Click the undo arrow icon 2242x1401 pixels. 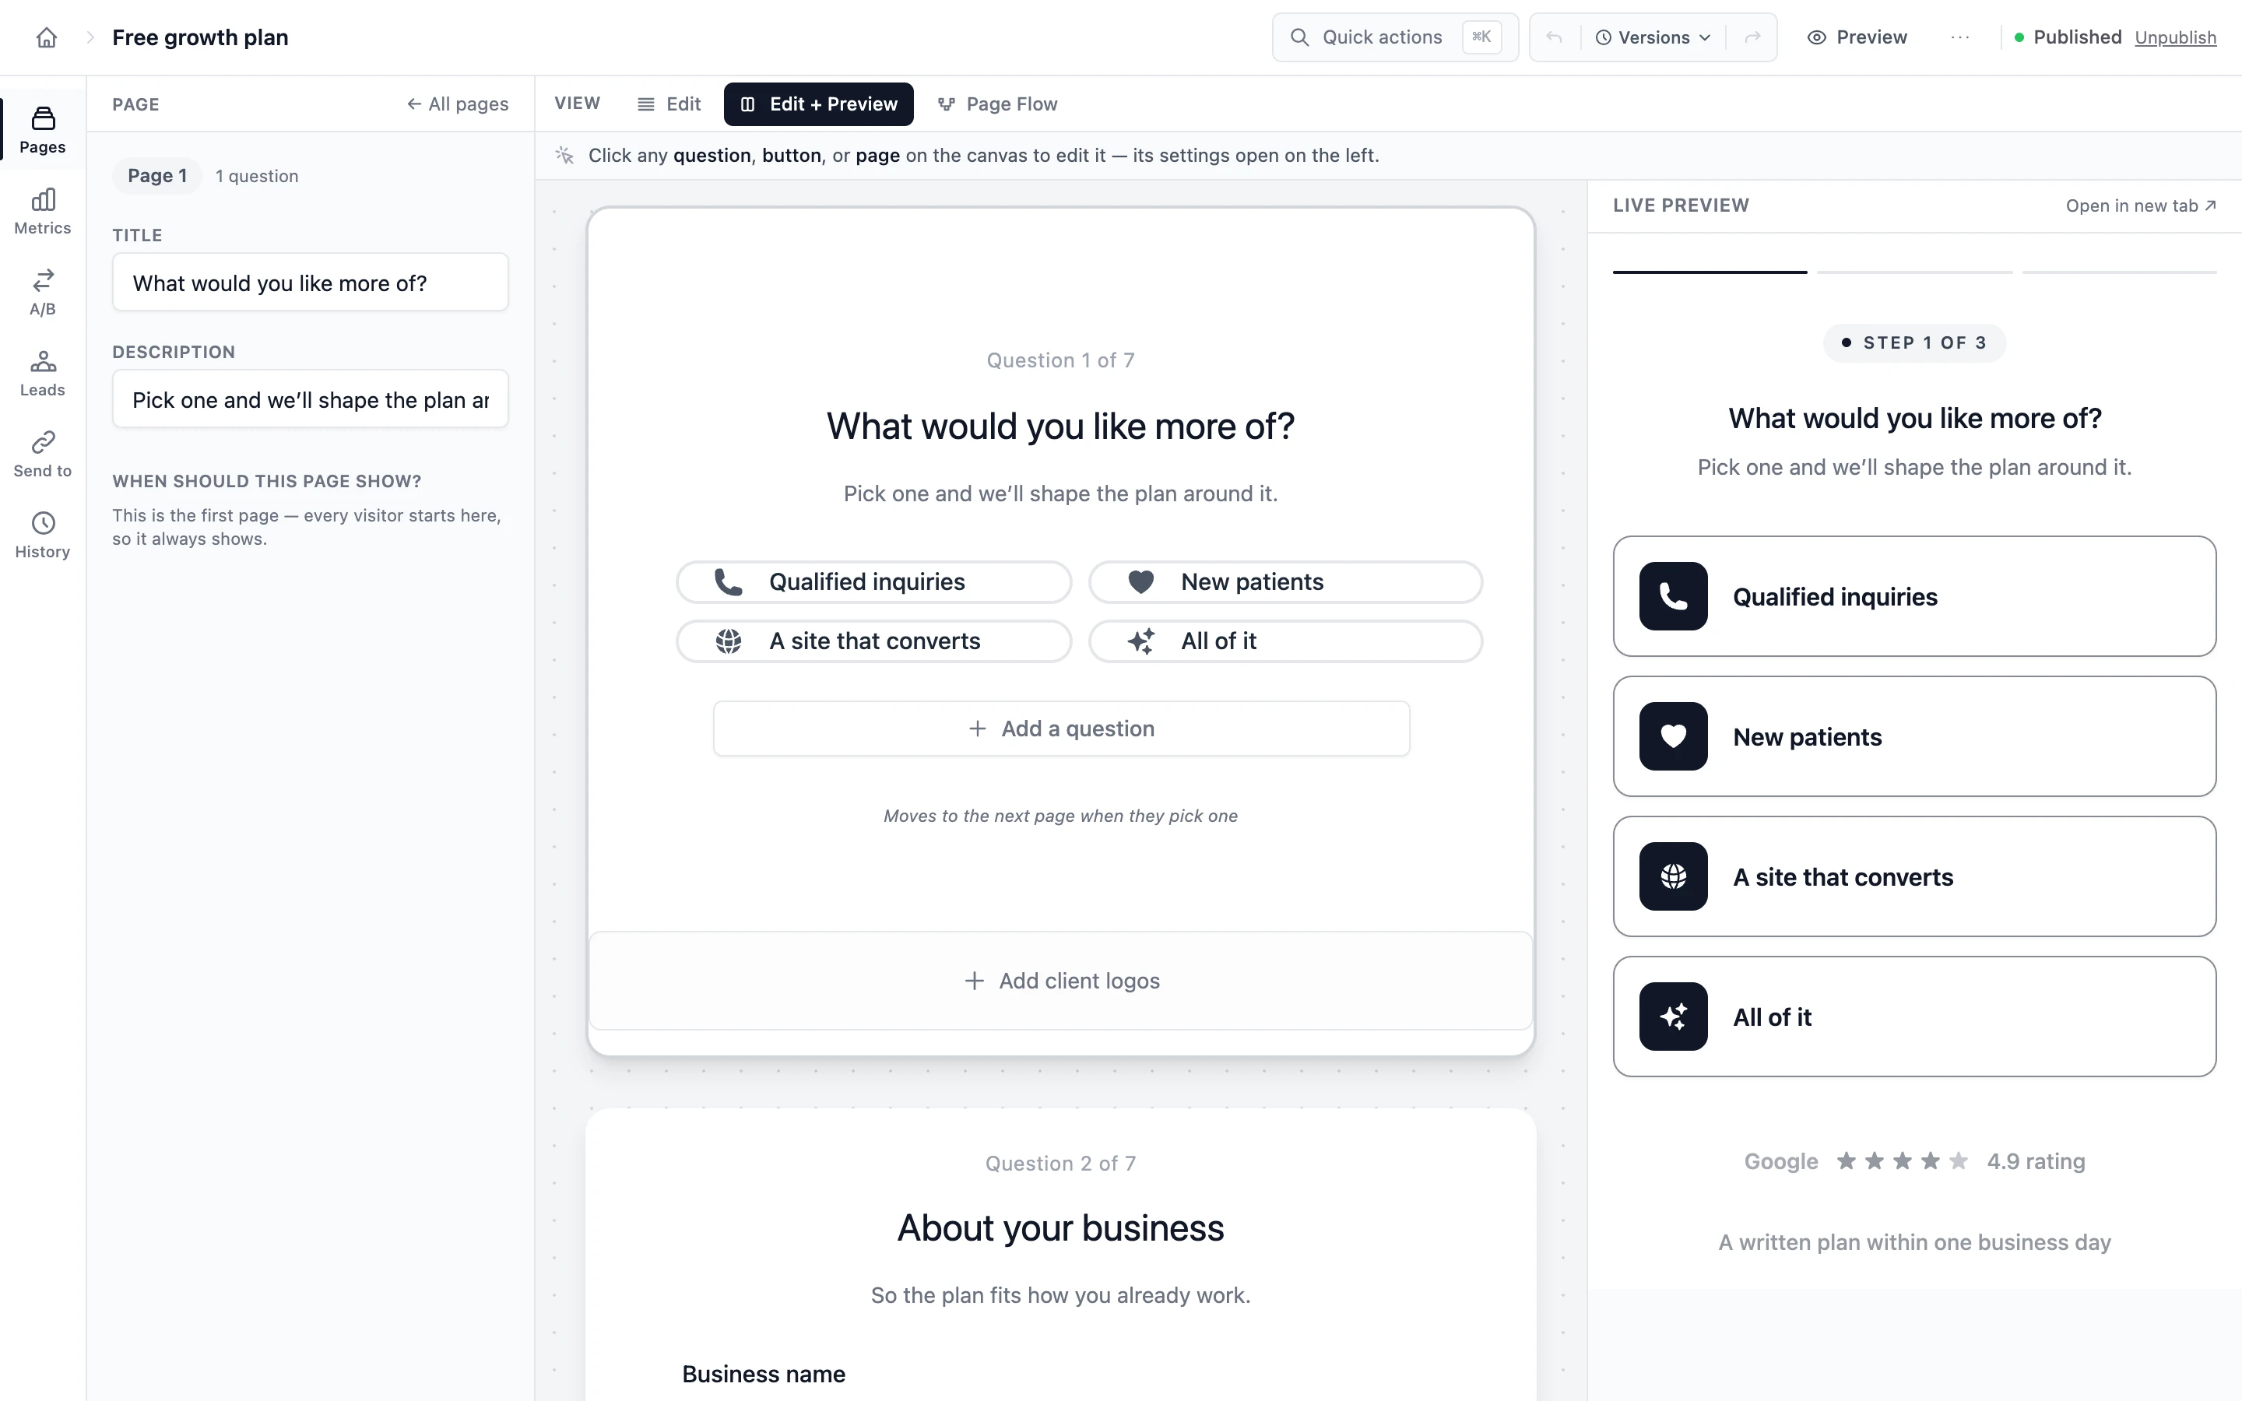[1555, 38]
